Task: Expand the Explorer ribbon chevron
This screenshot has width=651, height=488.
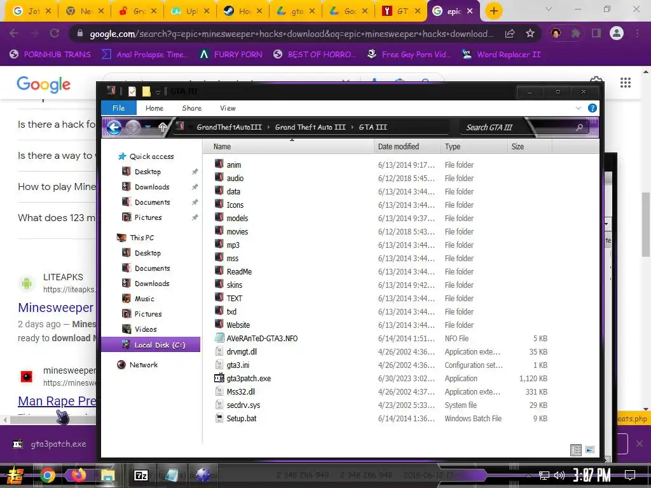Action: [x=579, y=108]
